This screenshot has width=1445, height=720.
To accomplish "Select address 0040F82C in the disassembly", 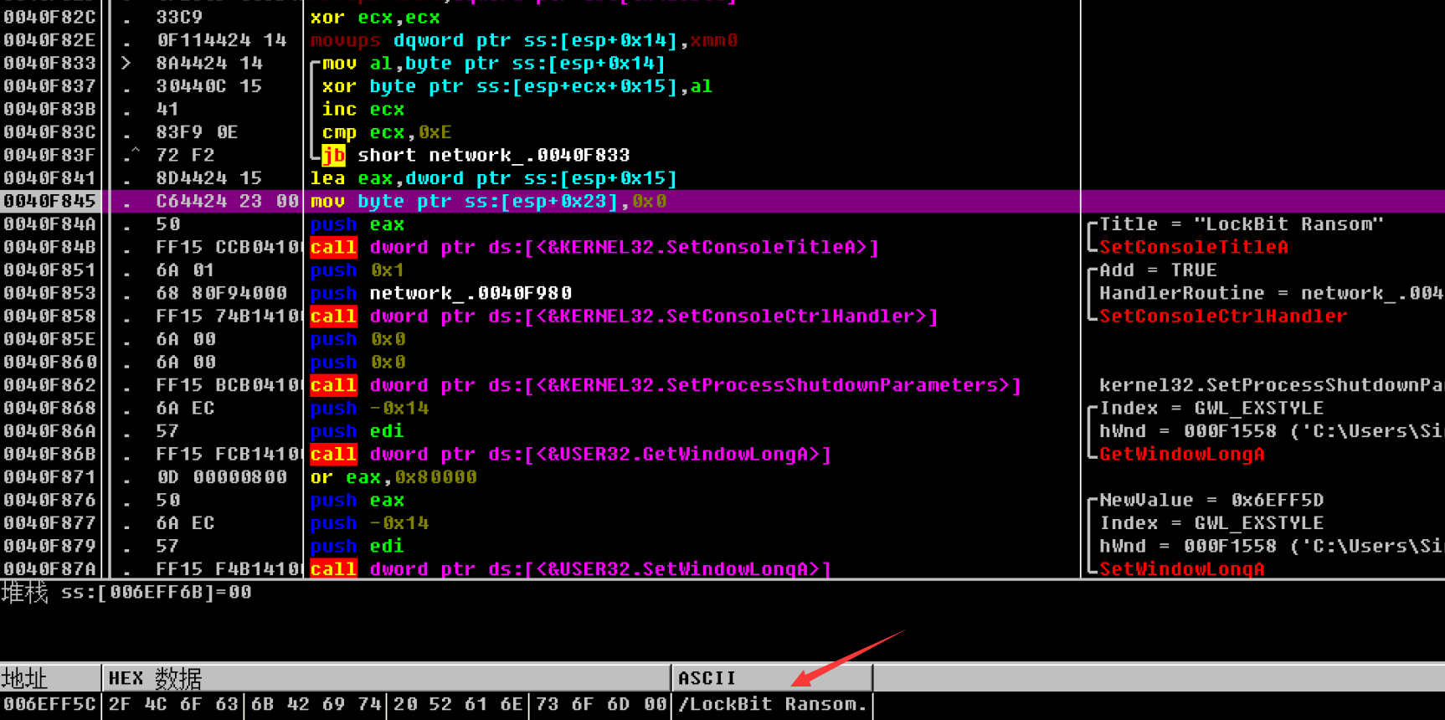I will tap(49, 17).
